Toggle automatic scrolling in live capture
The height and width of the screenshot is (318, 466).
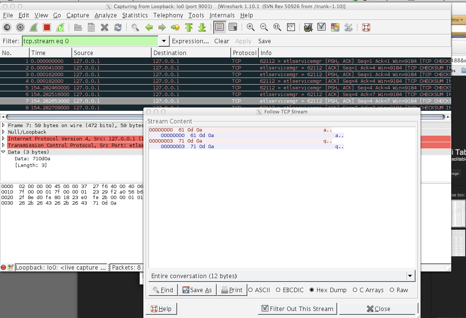click(x=234, y=27)
